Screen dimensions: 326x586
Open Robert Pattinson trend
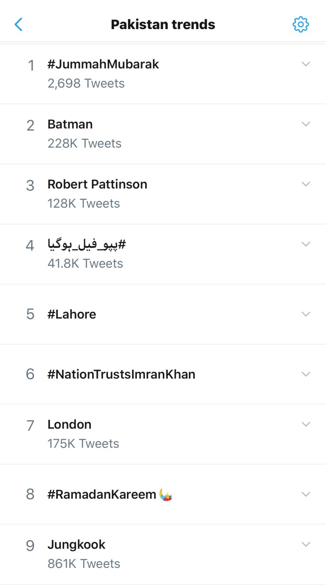[97, 184]
